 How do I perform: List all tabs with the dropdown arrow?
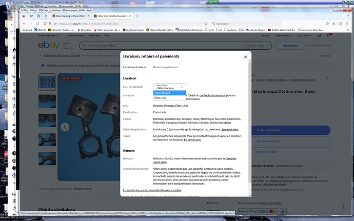[x=348, y=16]
